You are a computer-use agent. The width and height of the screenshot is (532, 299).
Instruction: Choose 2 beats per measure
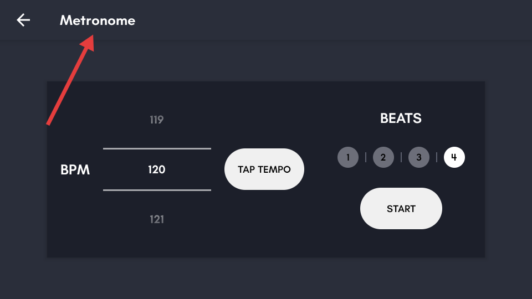(x=383, y=157)
